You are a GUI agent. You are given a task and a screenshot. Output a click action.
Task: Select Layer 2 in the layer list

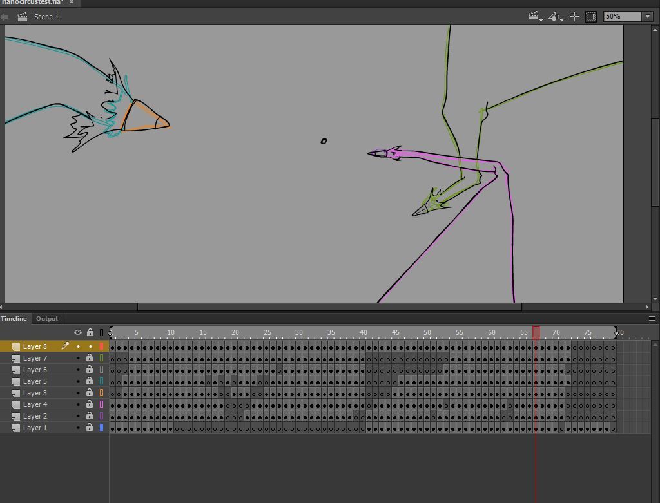35,416
